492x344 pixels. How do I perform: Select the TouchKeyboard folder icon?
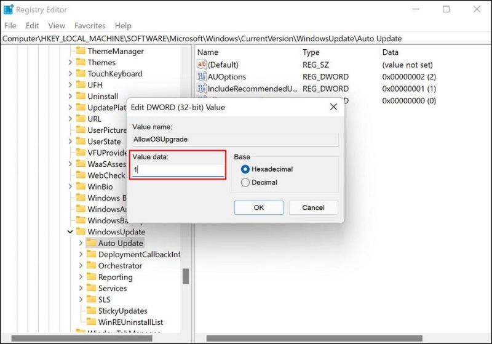coord(80,74)
